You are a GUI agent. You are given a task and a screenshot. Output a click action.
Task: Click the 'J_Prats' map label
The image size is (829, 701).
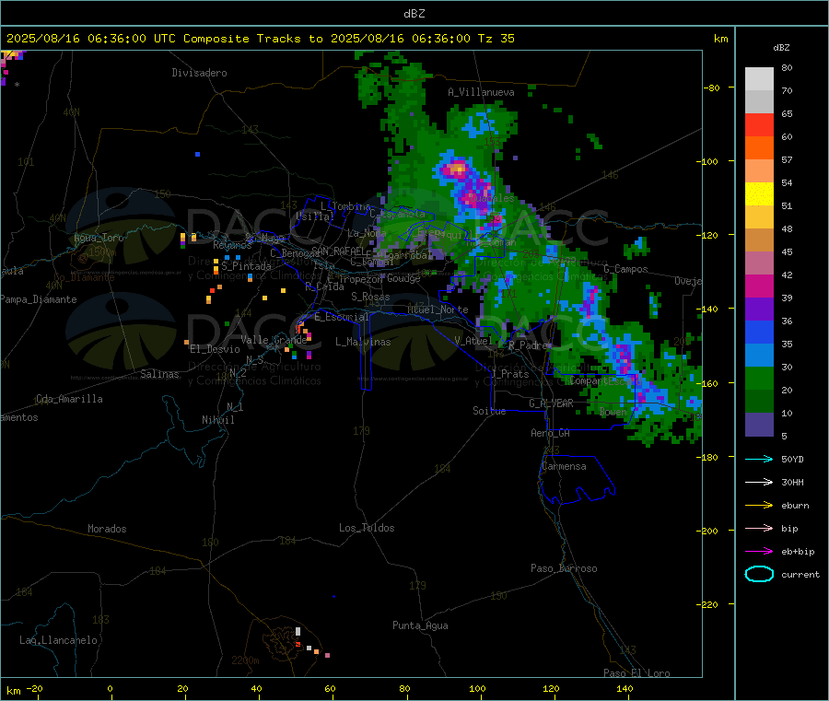(x=509, y=374)
